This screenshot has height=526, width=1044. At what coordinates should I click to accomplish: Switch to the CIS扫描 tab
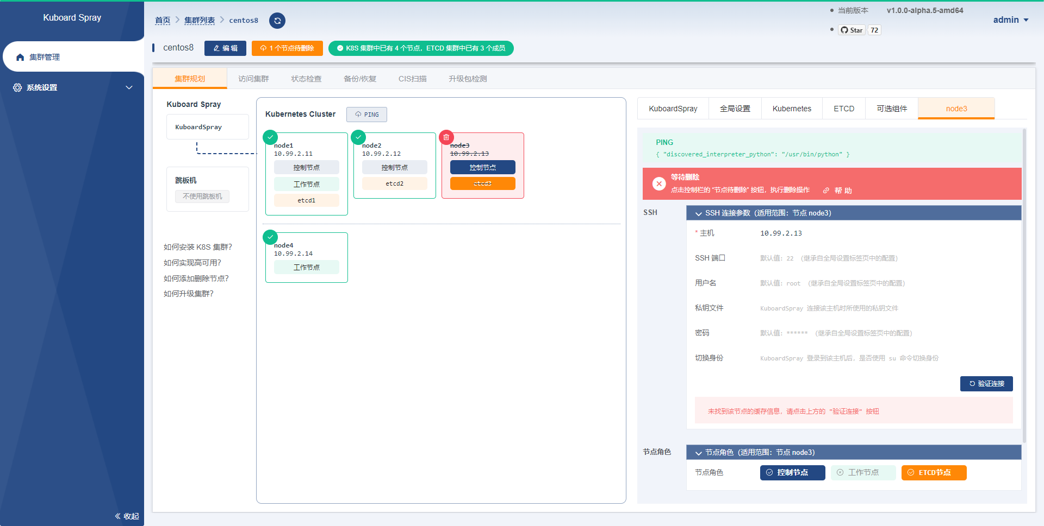(x=413, y=79)
